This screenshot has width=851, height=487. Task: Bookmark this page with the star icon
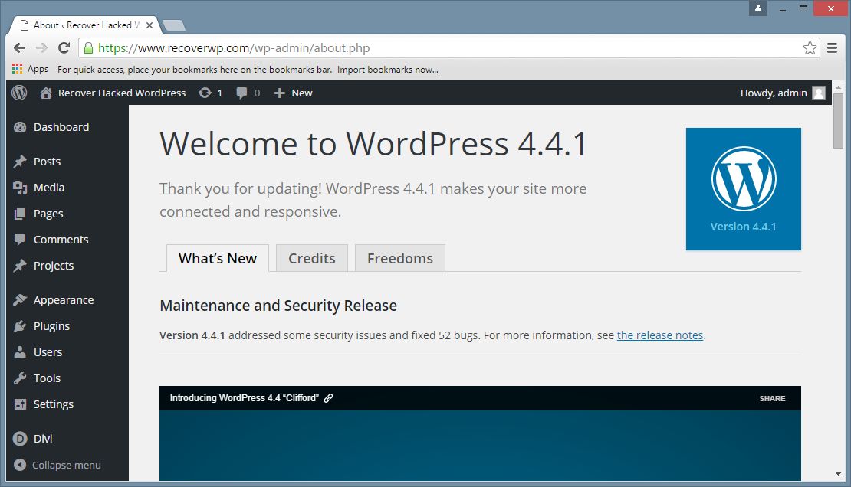tap(810, 47)
